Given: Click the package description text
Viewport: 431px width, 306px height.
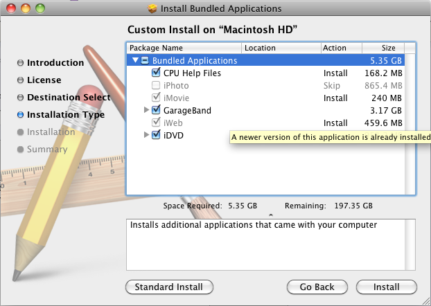Looking at the screenshot, I should [254, 225].
